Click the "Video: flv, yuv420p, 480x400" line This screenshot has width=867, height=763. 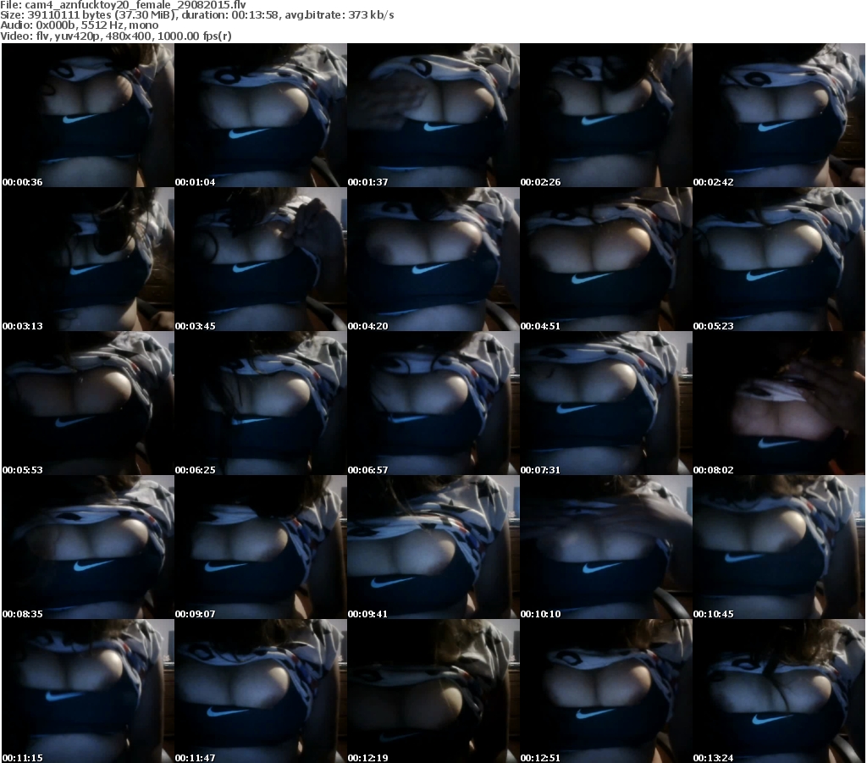coord(116,36)
